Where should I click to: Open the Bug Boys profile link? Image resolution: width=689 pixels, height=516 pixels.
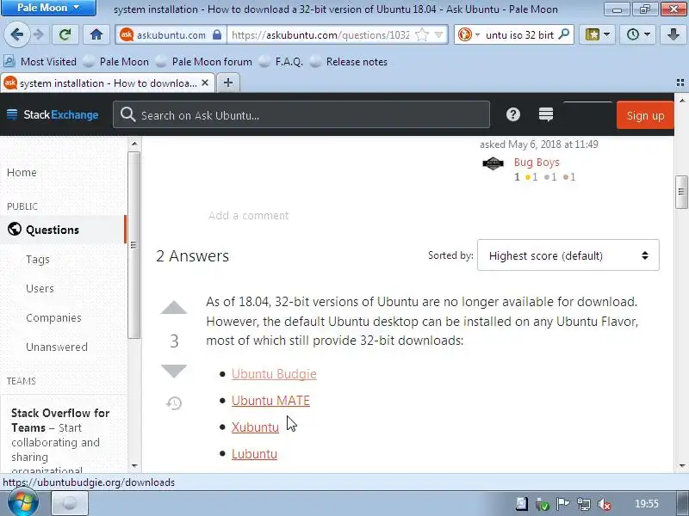click(537, 163)
